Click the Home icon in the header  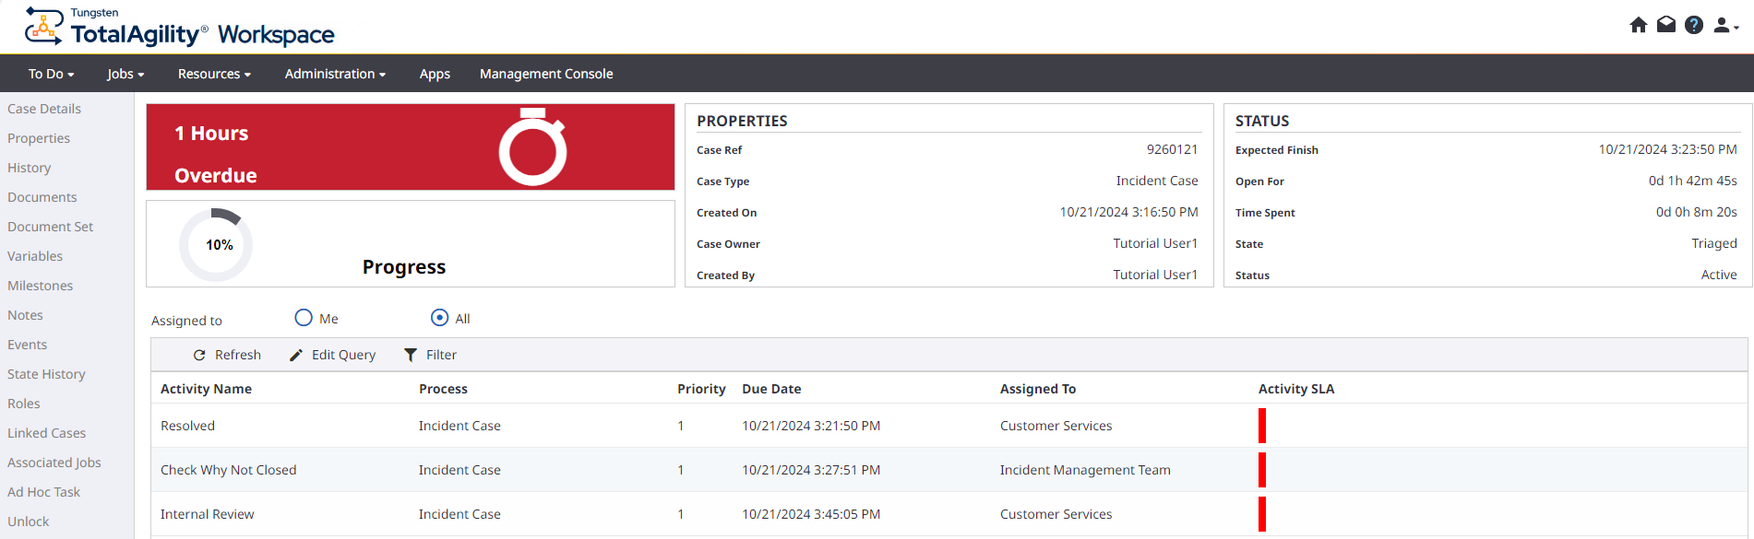(1639, 25)
